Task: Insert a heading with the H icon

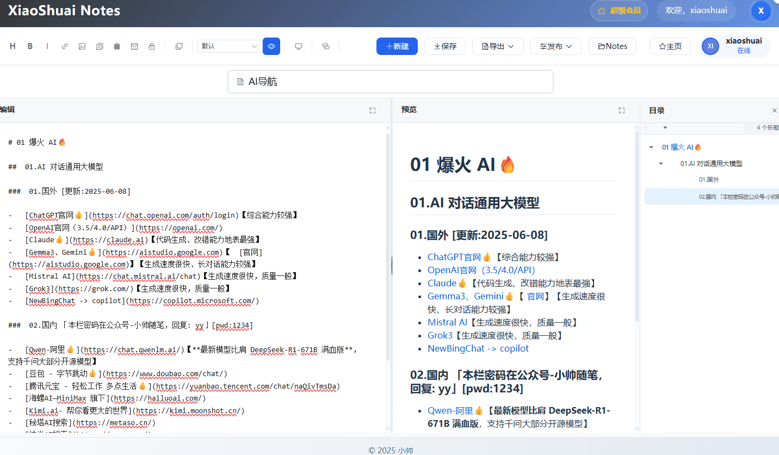Action: point(13,46)
